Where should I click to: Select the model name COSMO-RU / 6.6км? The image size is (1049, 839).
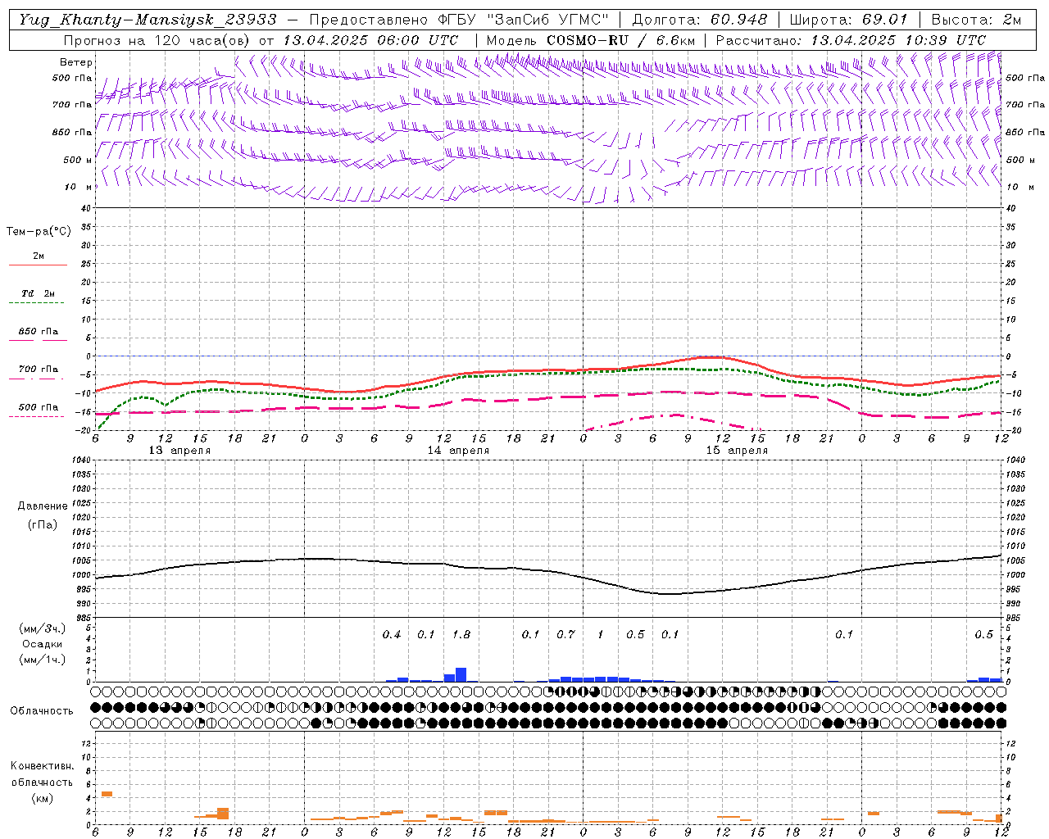click(x=620, y=40)
